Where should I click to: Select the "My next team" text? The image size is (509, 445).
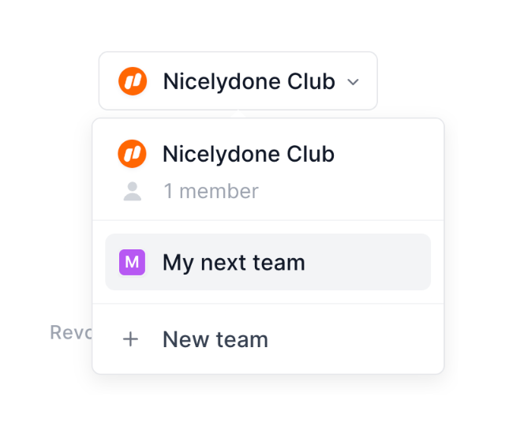click(x=234, y=263)
